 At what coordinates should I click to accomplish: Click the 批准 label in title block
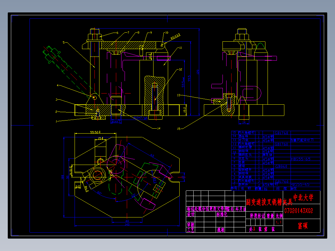pyautogui.click(x=221, y=230)
